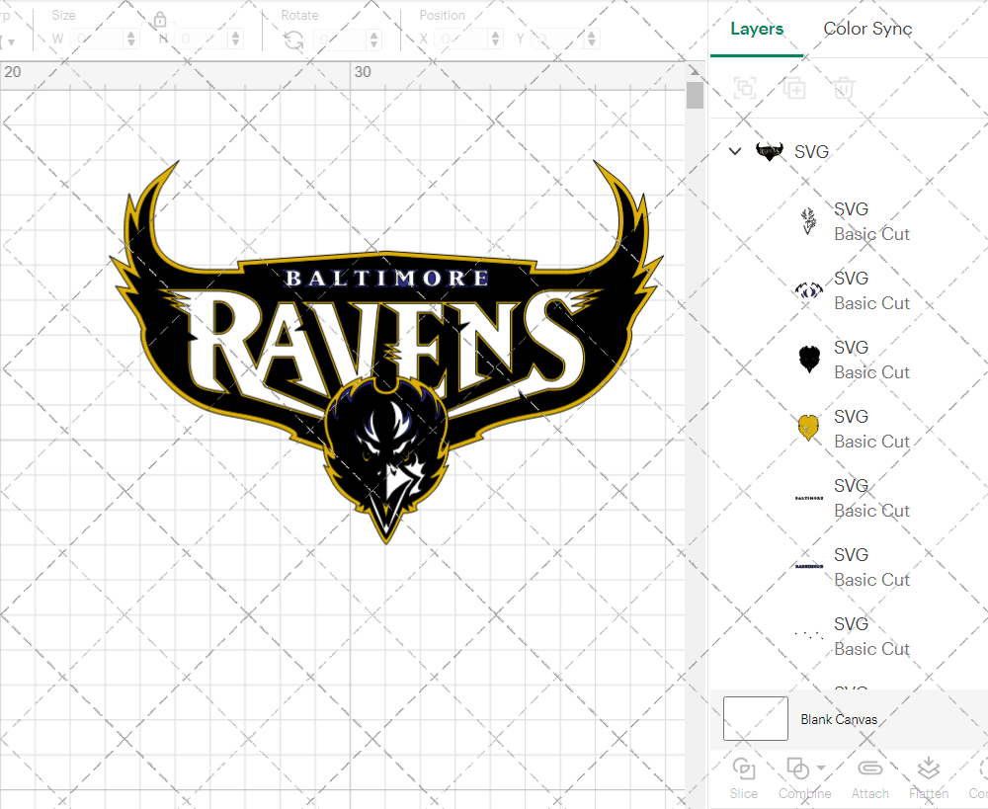Click the Position Y input field

coord(558,40)
